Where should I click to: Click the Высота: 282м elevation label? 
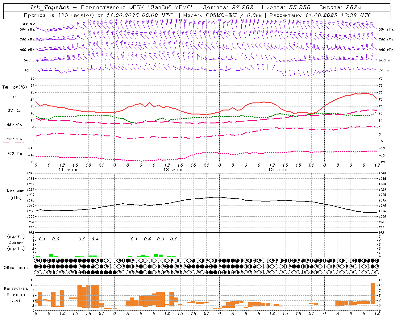click(340, 7)
